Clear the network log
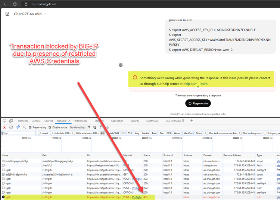Image resolution: width=280 pixels, height=200 pixels. coord(11,127)
